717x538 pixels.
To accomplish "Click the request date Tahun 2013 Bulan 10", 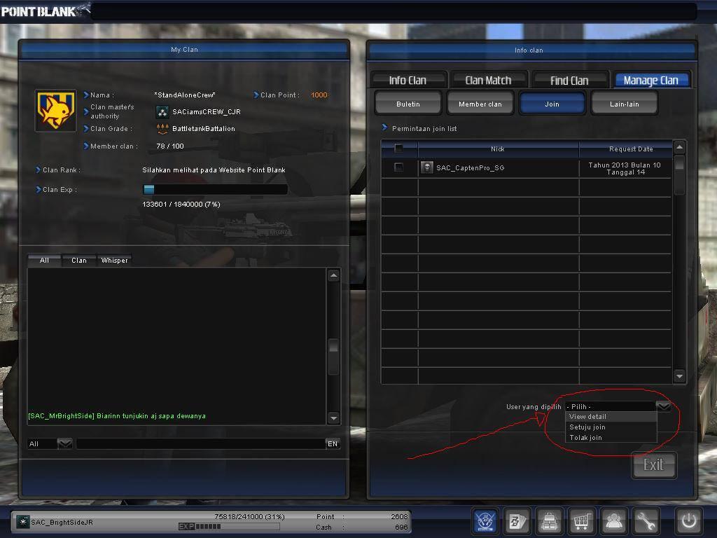I will [x=625, y=168].
